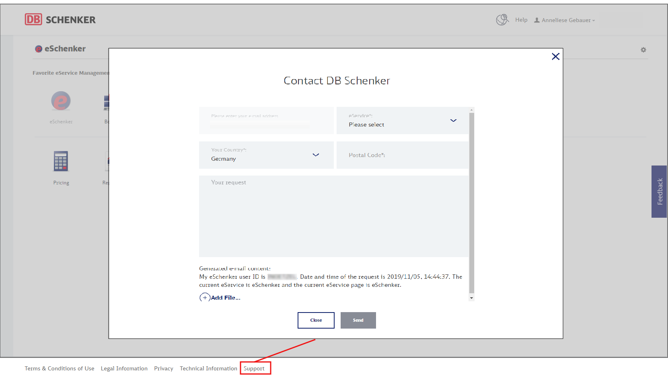Viewport: 668px width, 378px height.
Task: Click the Add File... link text
Action: point(226,298)
